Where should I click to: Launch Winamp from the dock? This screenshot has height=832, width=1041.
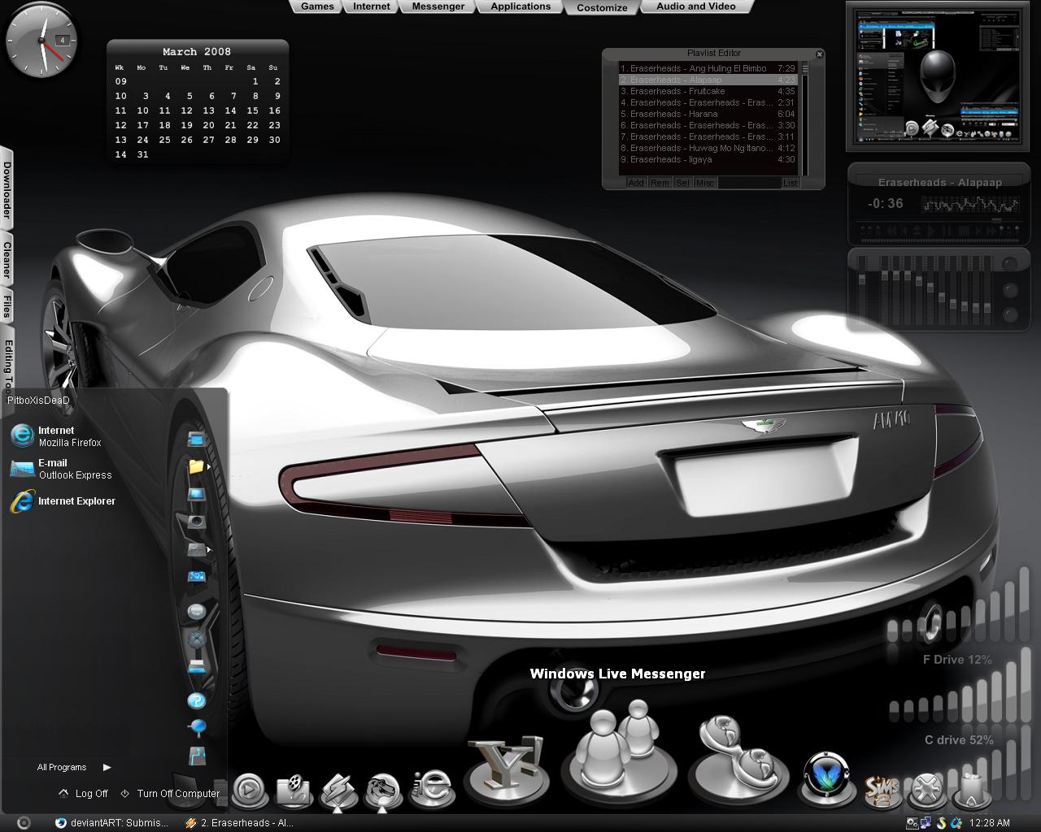click(338, 790)
